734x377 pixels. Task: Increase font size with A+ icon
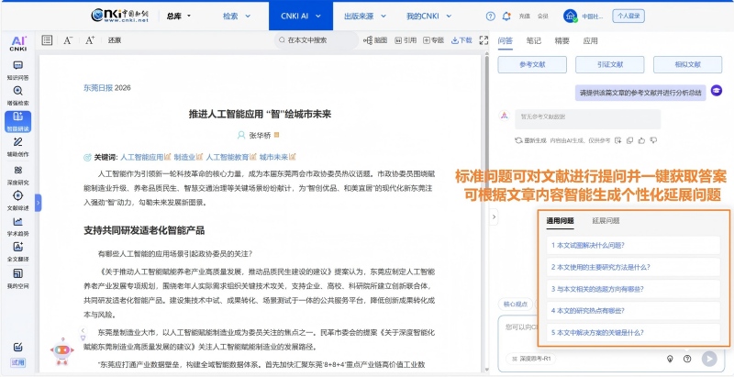(x=90, y=40)
